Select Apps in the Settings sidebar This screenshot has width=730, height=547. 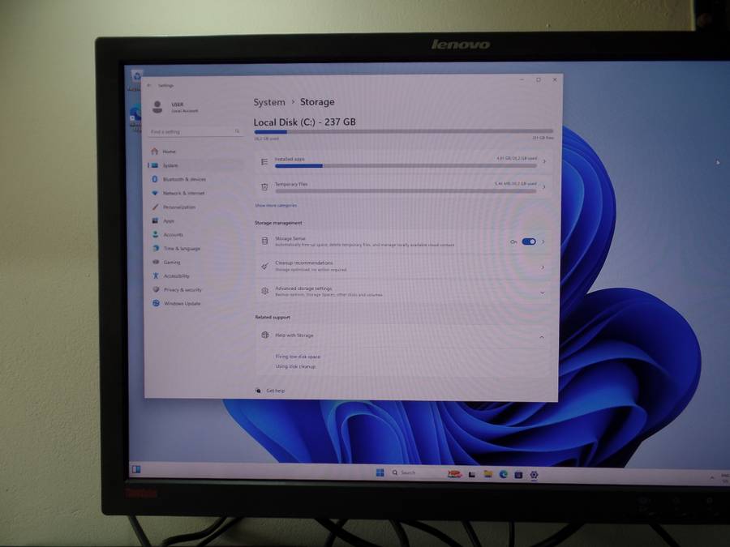[x=169, y=220]
